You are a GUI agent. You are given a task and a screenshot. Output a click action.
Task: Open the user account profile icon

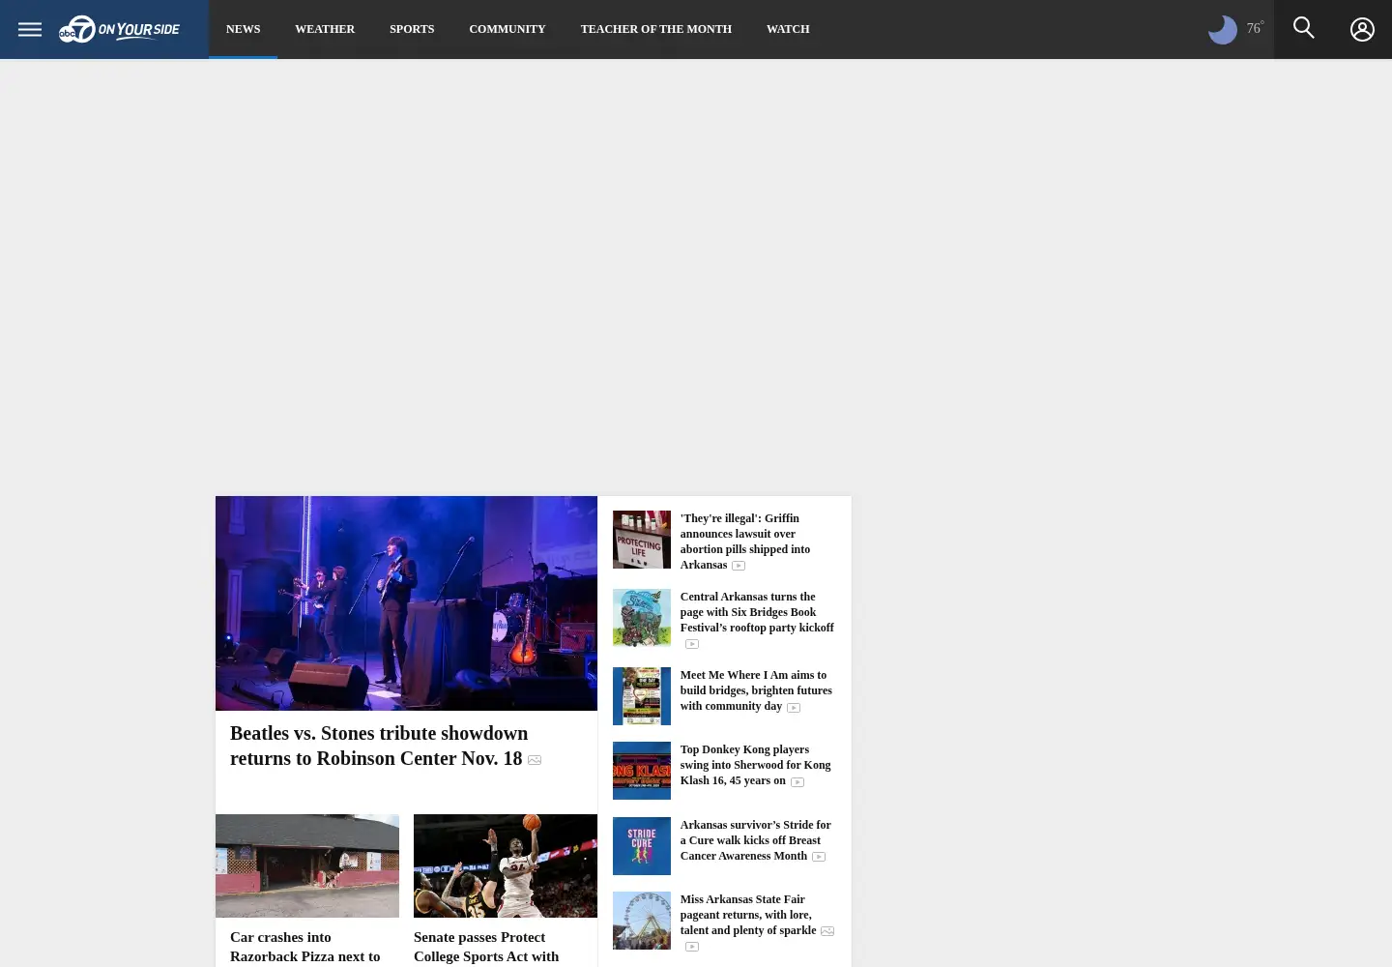pos(1362,29)
